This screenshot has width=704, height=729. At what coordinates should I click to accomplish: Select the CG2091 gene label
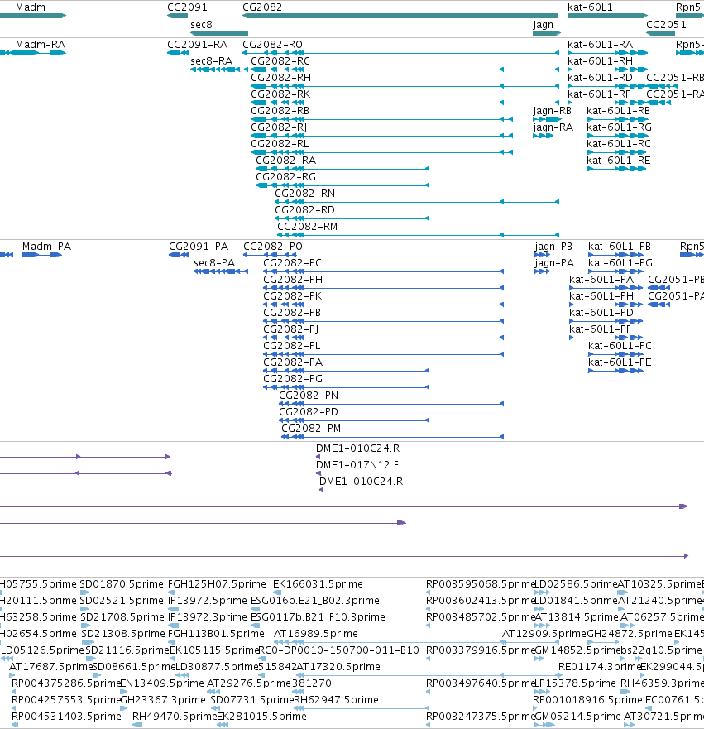click(187, 7)
